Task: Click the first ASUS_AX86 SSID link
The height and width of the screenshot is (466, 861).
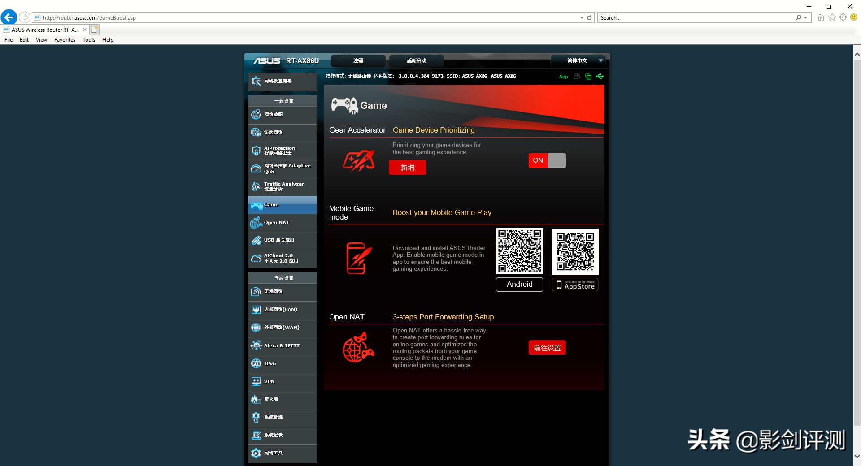Action: 474,76
